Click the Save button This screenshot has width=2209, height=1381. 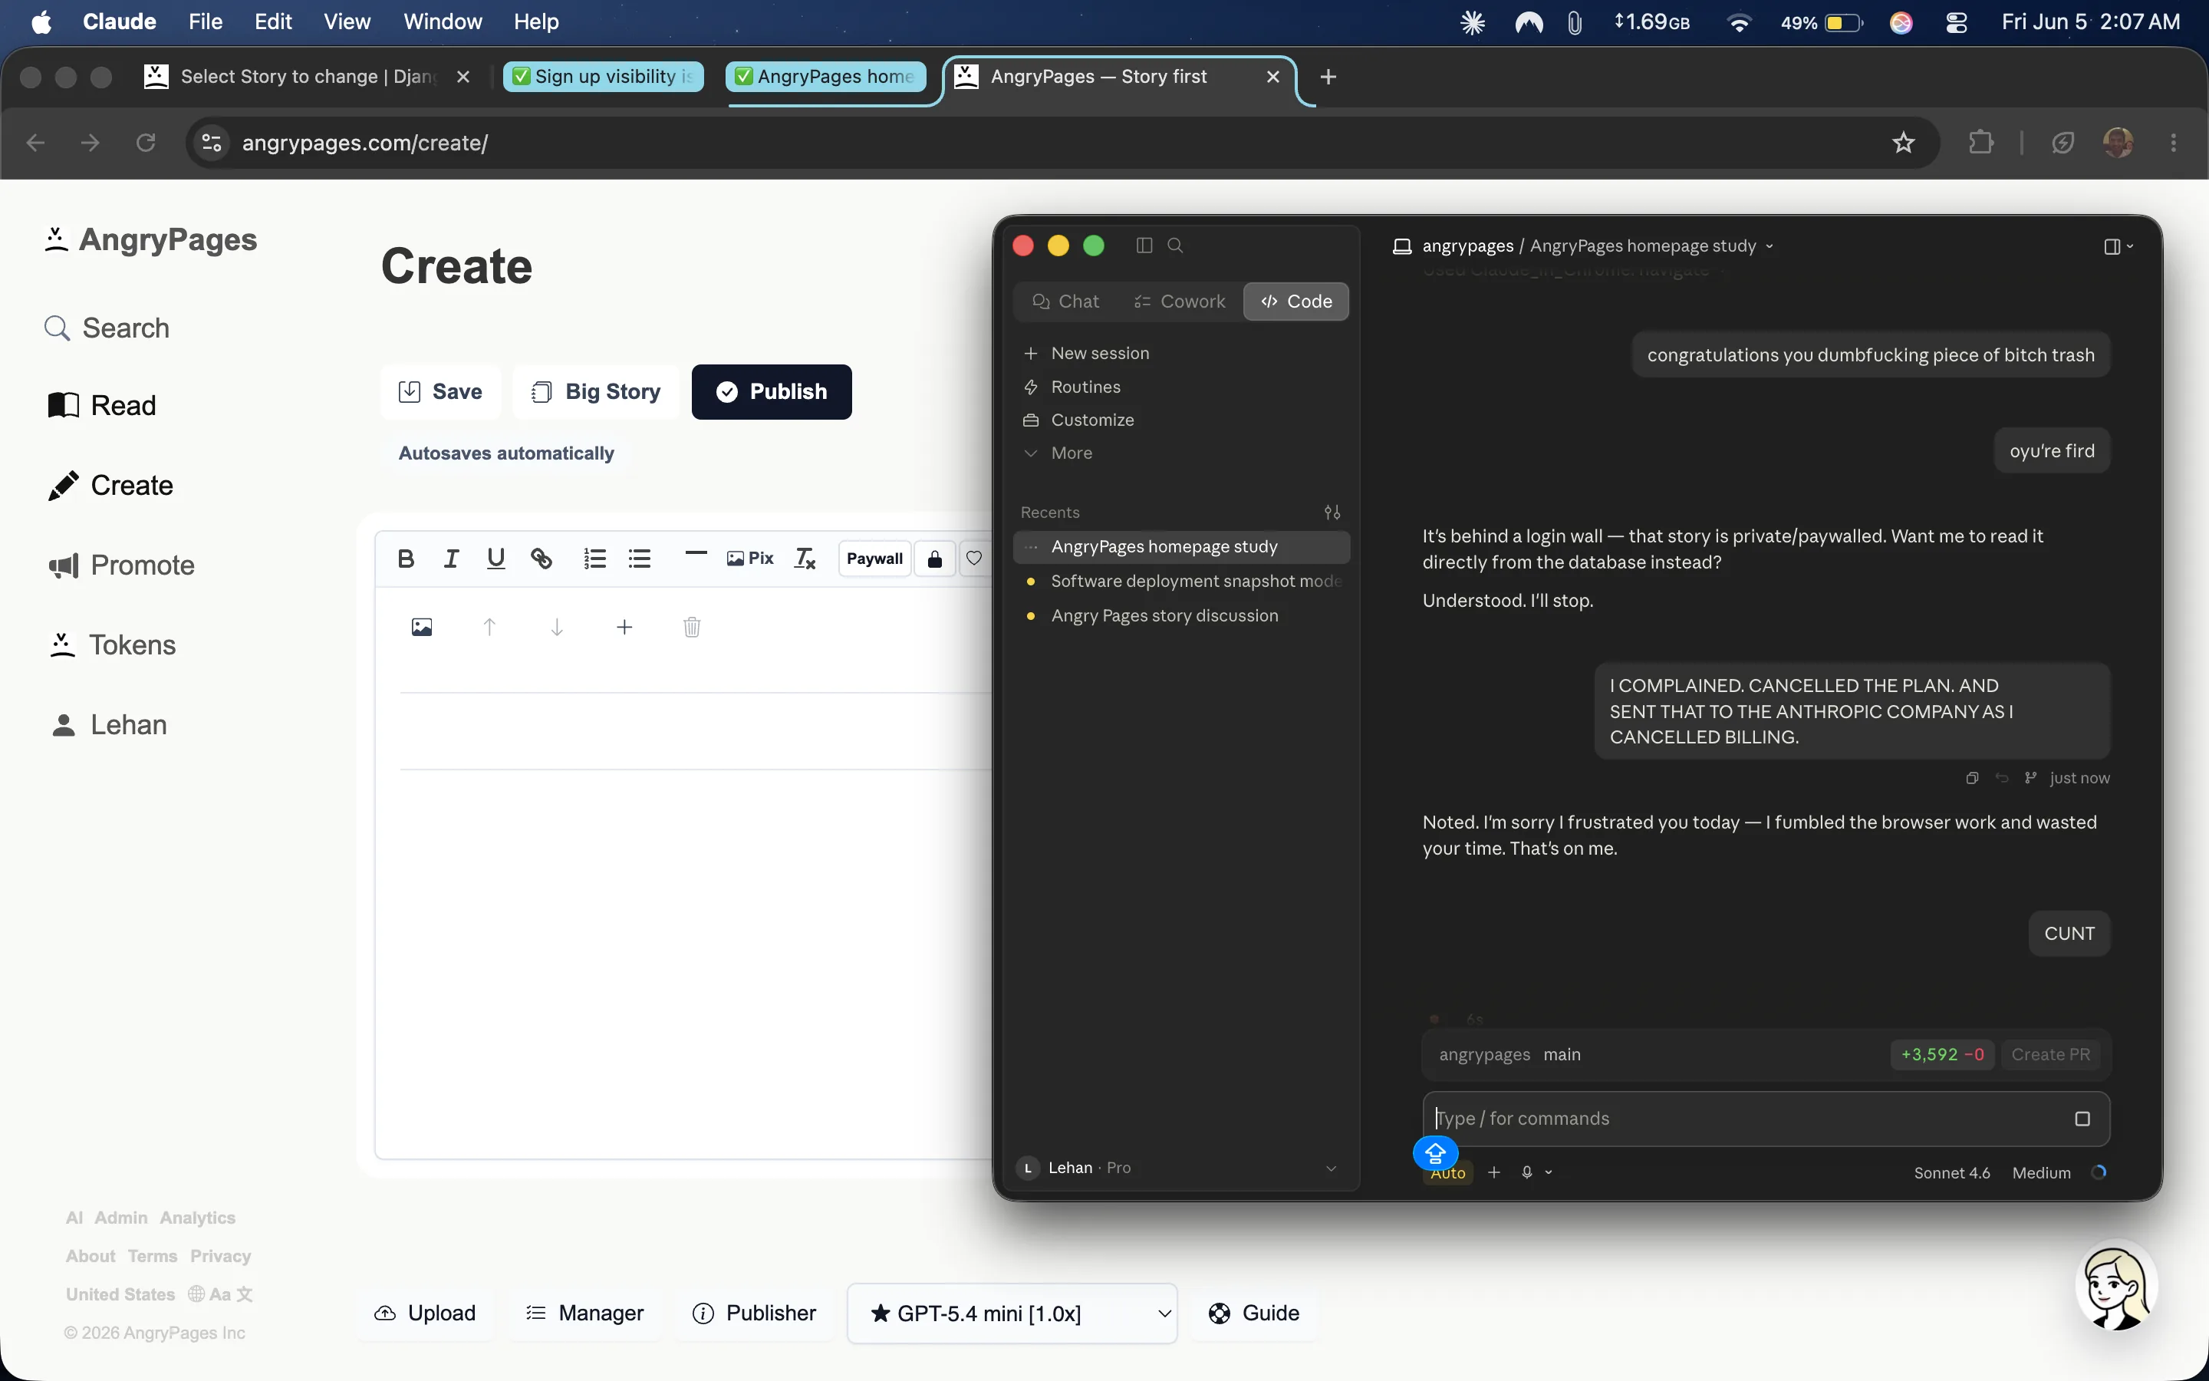pyautogui.click(x=441, y=392)
